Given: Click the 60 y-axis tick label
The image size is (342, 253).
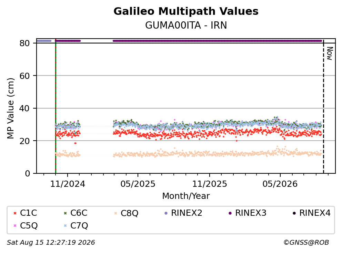Looking at the screenshot, I should [x=24, y=76].
